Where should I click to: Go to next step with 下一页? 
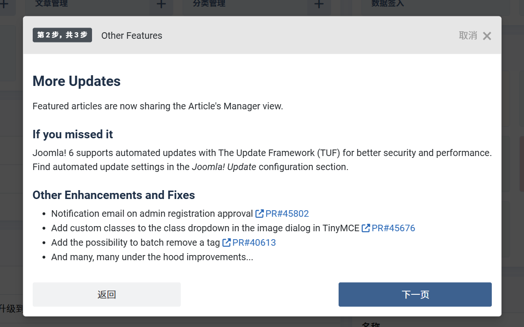pos(415,294)
